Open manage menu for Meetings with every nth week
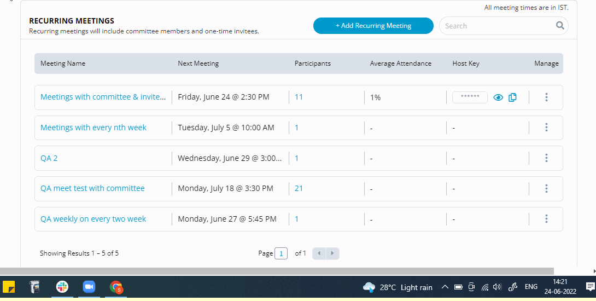596x301 pixels. (x=546, y=128)
